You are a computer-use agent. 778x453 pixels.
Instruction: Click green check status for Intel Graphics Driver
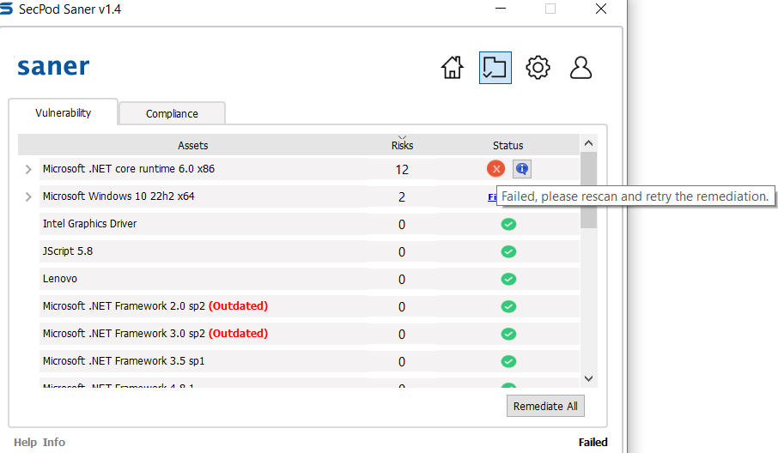coord(508,224)
